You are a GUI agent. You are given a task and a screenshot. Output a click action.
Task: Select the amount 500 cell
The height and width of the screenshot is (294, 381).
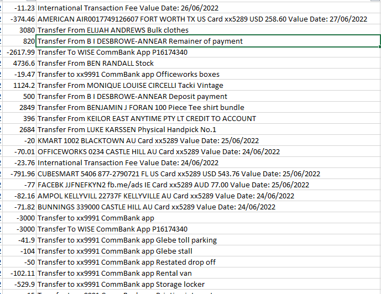[x=19, y=96]
